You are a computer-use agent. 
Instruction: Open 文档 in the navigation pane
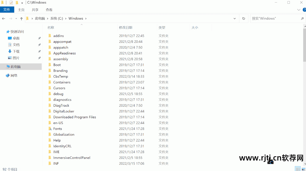(16, 45)
